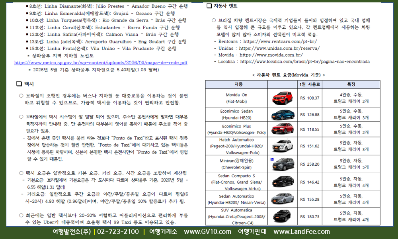Click the table title 자동차 렌트 요금(Movida 기준)

click(x=289, y=75)
